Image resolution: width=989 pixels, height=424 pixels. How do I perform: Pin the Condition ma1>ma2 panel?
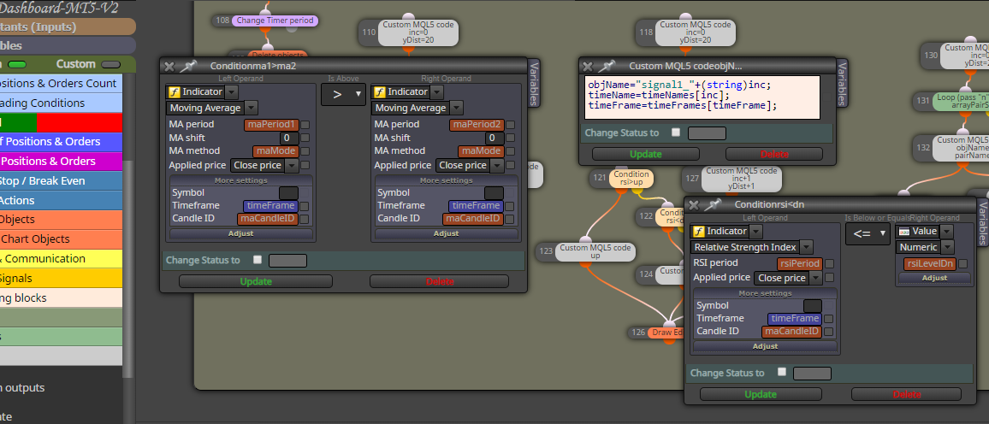(x=187, y=66)
